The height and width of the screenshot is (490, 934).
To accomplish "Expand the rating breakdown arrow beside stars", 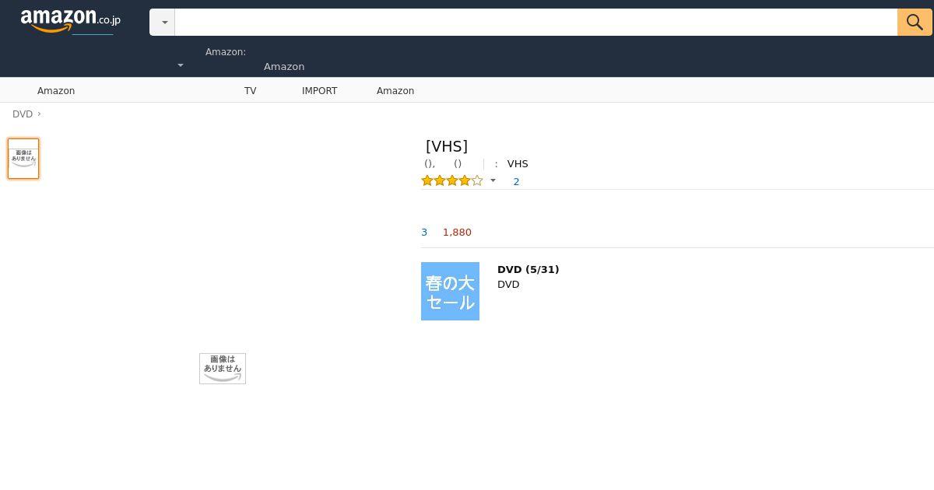I will tap(493, 180).
